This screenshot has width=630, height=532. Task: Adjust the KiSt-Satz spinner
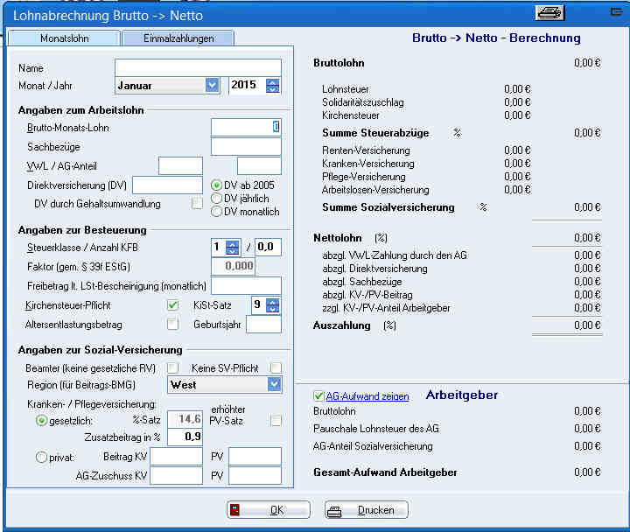(x=273, y=305)
